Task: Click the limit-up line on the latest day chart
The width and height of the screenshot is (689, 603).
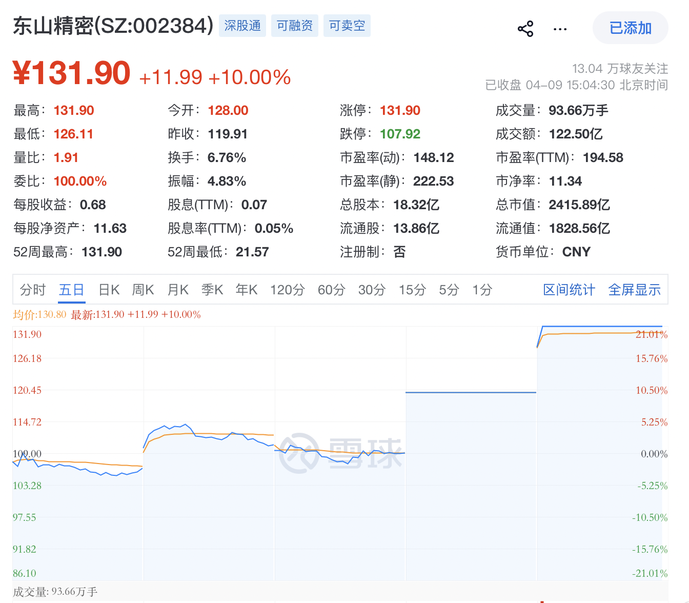Action: [600, 326]
